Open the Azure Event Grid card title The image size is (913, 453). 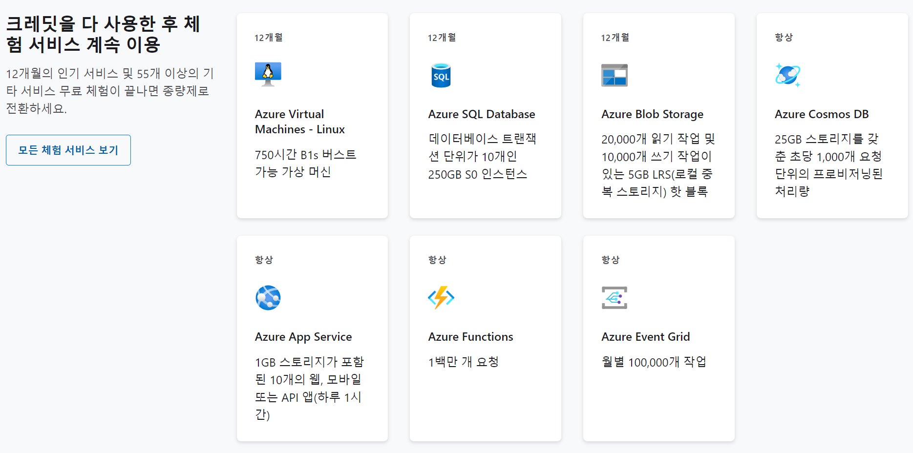pos(646,337)
